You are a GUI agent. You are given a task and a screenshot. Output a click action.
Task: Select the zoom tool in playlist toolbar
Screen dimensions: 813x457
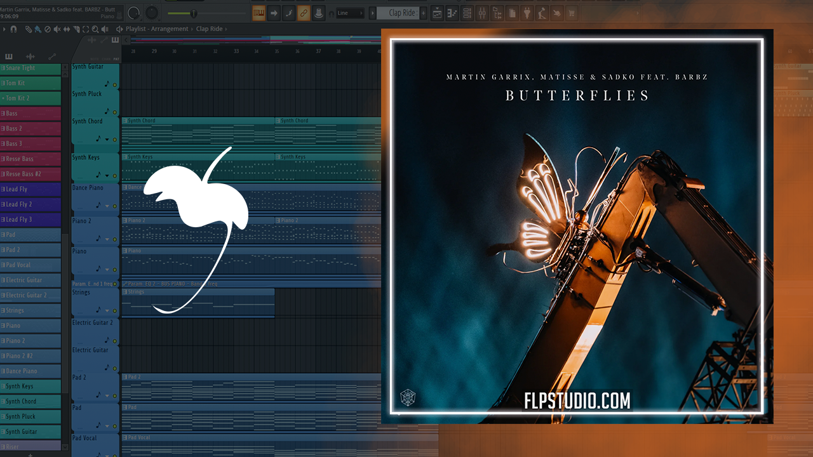[x=95, y=29]
